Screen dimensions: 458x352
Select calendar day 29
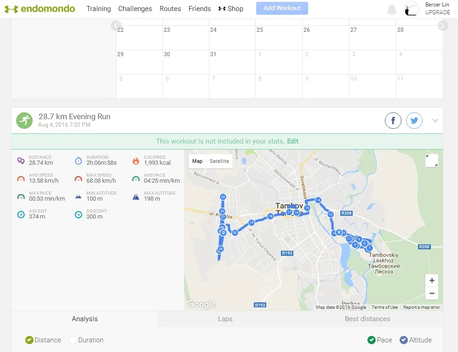139,62
